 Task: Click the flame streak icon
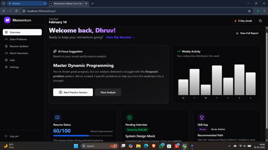tap(235, 21)
